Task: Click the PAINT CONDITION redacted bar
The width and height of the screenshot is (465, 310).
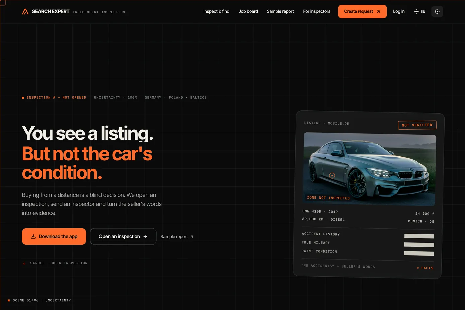Action: [419, 253]
